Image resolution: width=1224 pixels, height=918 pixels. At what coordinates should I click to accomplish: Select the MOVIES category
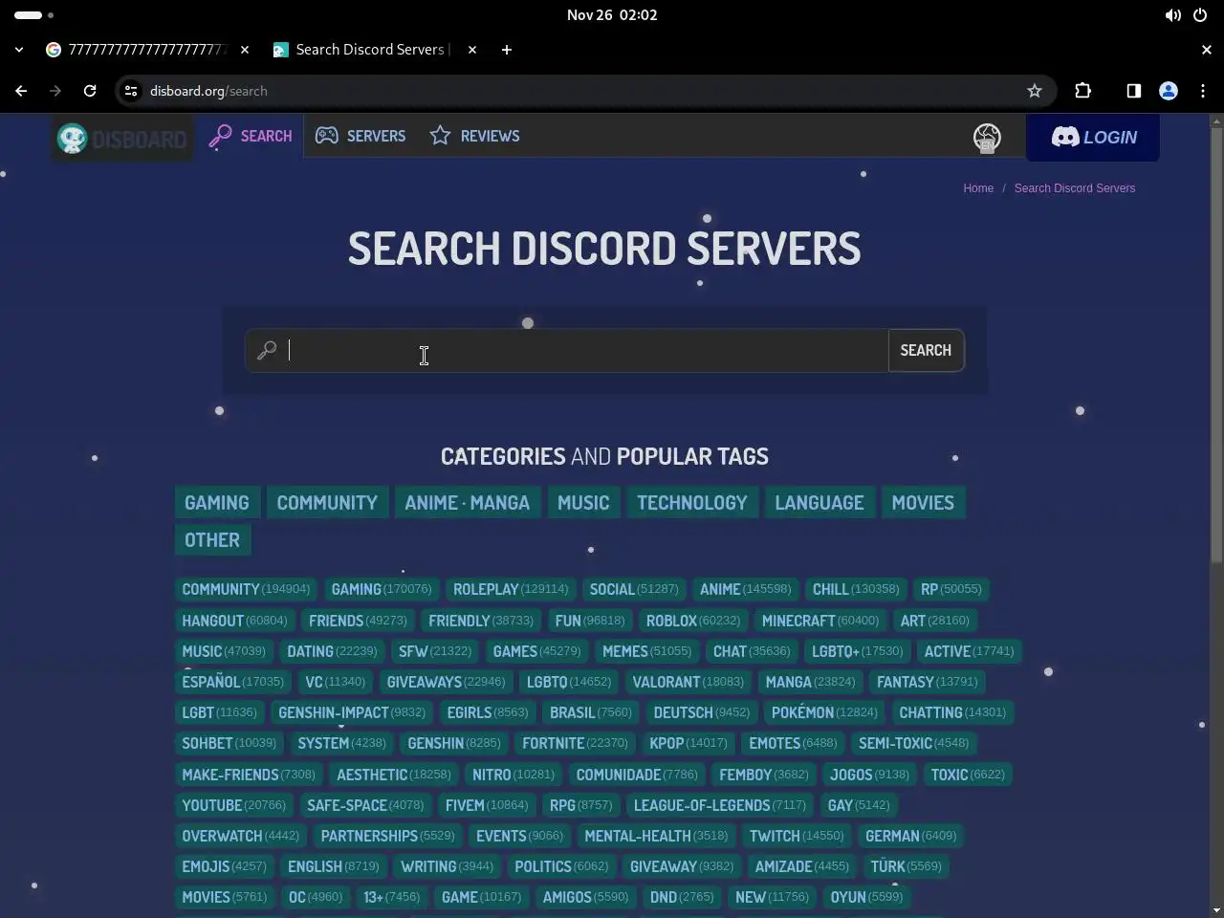click(923, 503)
